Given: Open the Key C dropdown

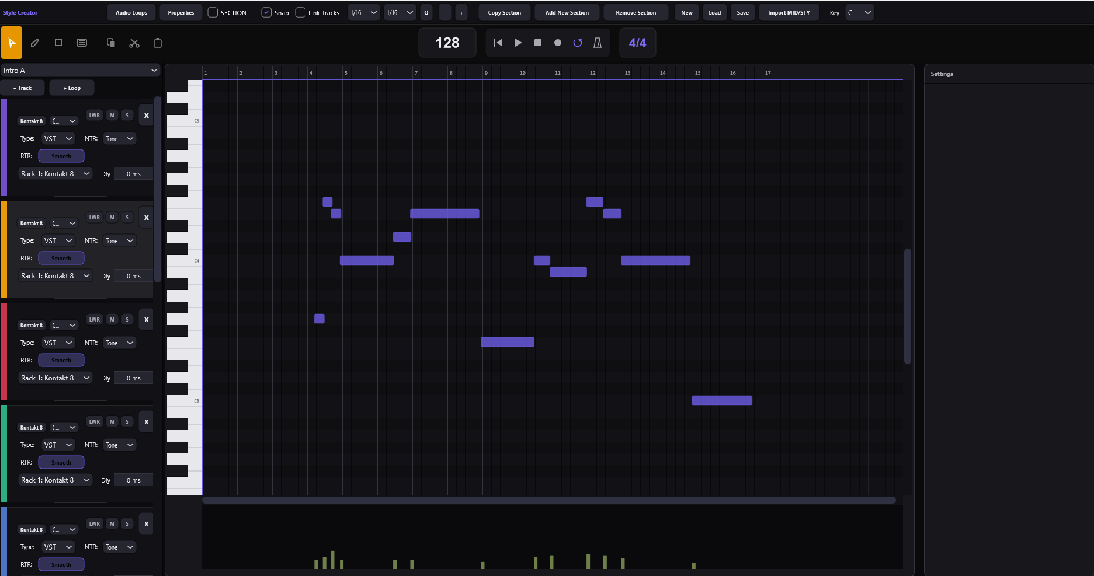Looking at the screenshot, I should point(859,13).
